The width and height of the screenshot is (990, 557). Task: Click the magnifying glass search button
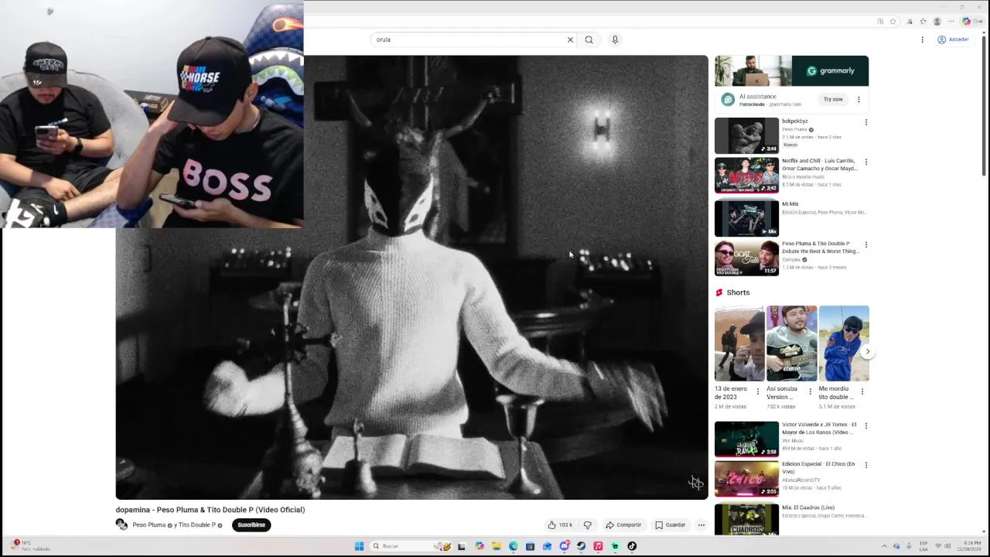pyautogui.click(x=589, y=39)
